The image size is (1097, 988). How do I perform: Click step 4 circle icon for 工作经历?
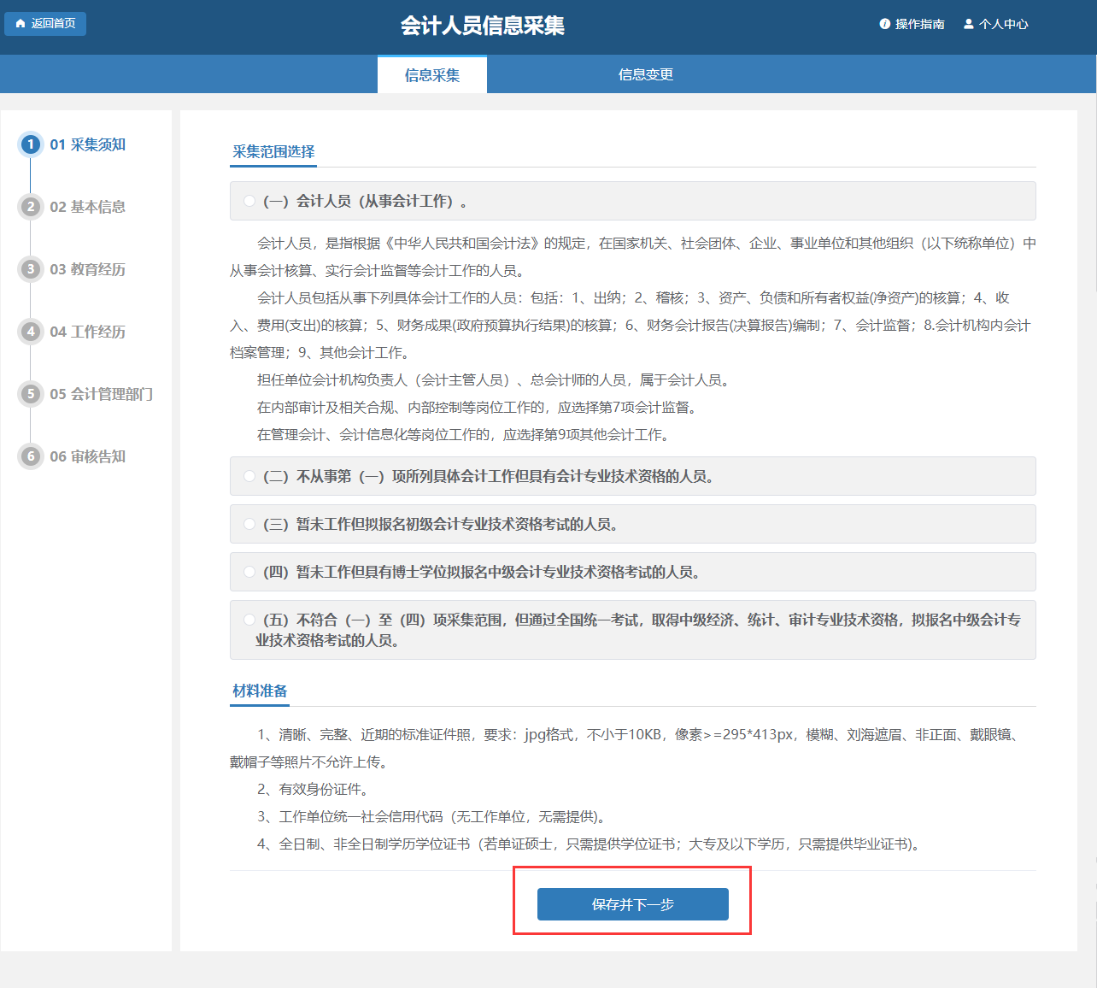(x=31, y=332)
